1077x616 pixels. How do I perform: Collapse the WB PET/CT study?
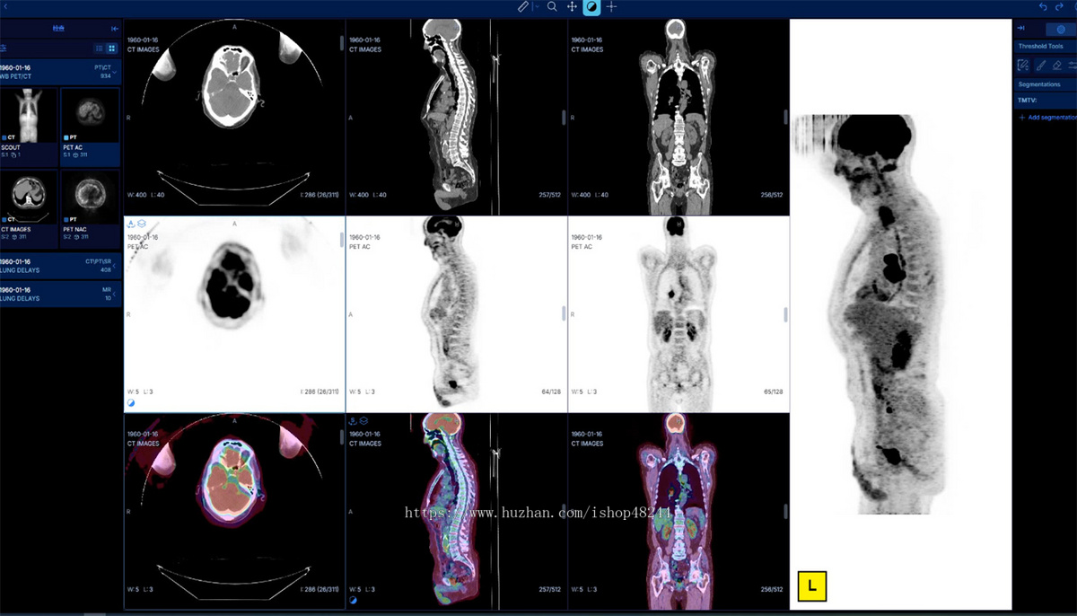(114, 72)
